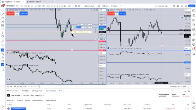Viewport: 196px width, 110px height.
Task: Open the help question mark icon
Action: coord(194,108)
